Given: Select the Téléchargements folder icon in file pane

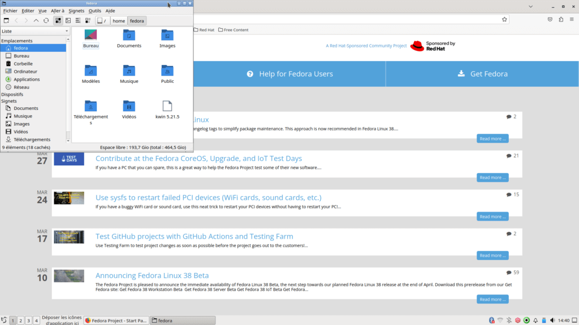Looking at the screenshot, I should click(90, 106).
